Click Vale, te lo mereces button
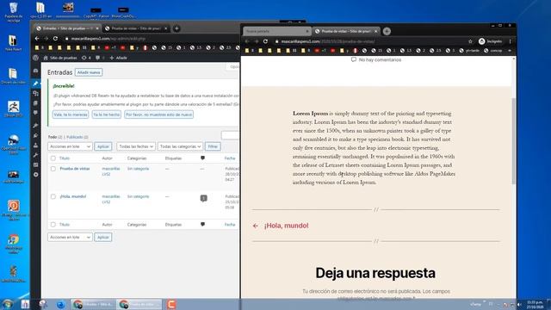 click(x=71, y=115)
